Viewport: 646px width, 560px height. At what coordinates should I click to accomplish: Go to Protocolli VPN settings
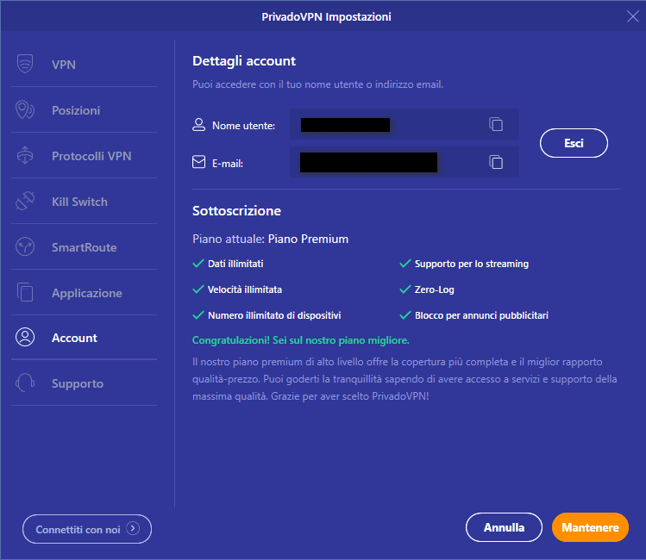pos(91,156)
